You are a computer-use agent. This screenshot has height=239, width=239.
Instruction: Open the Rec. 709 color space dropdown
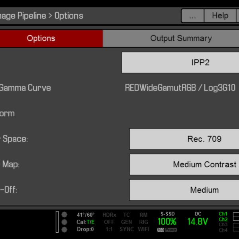click(184, 139)
